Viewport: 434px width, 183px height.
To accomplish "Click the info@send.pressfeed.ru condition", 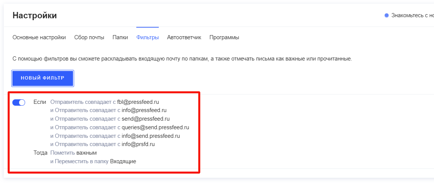I will click(x=115, y=136).
